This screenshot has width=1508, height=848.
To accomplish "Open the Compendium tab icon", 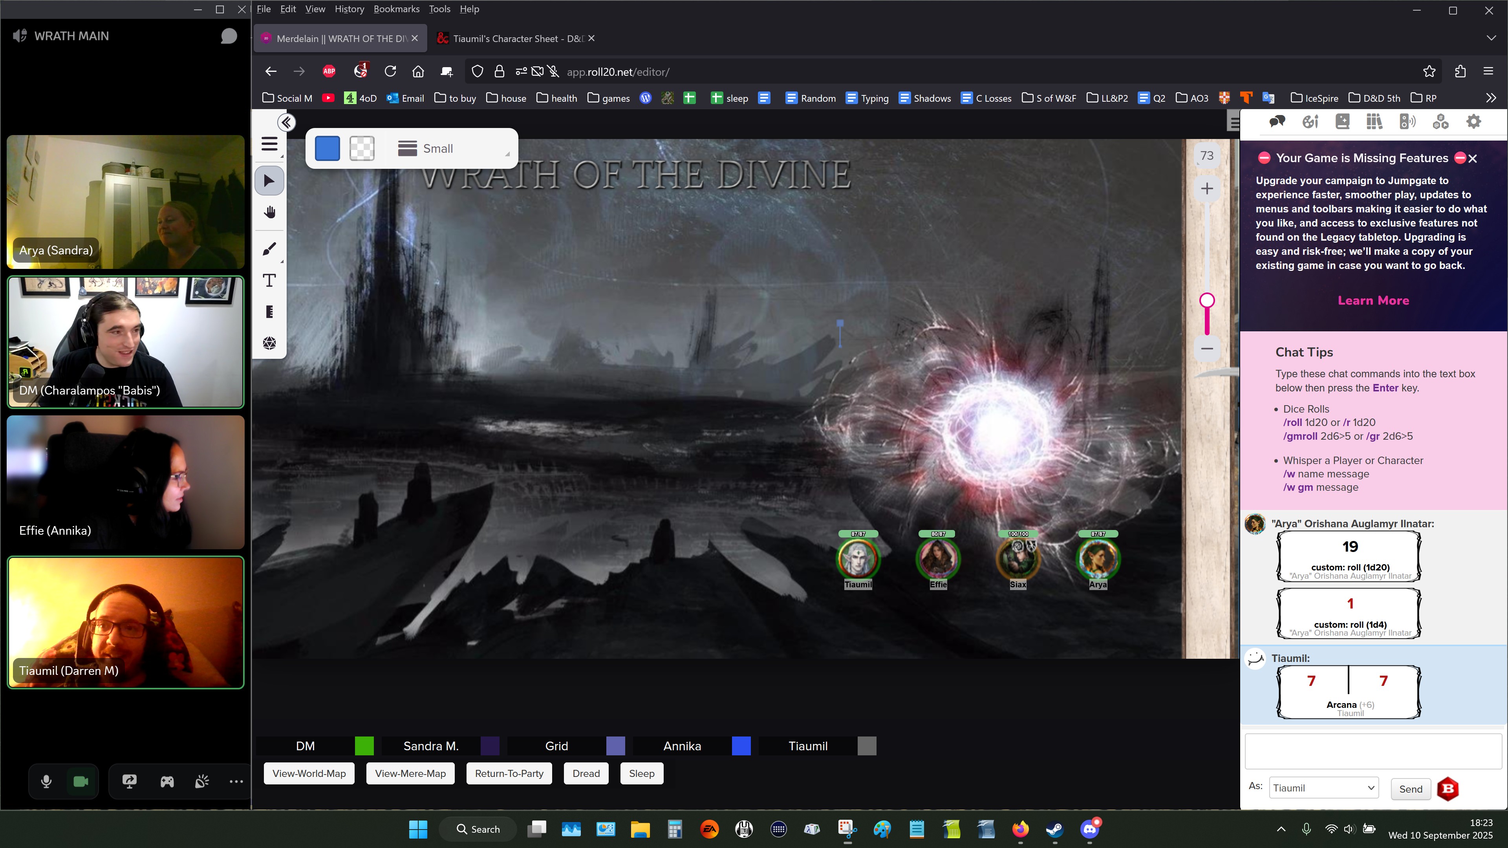I will (x=1374, y=122).
